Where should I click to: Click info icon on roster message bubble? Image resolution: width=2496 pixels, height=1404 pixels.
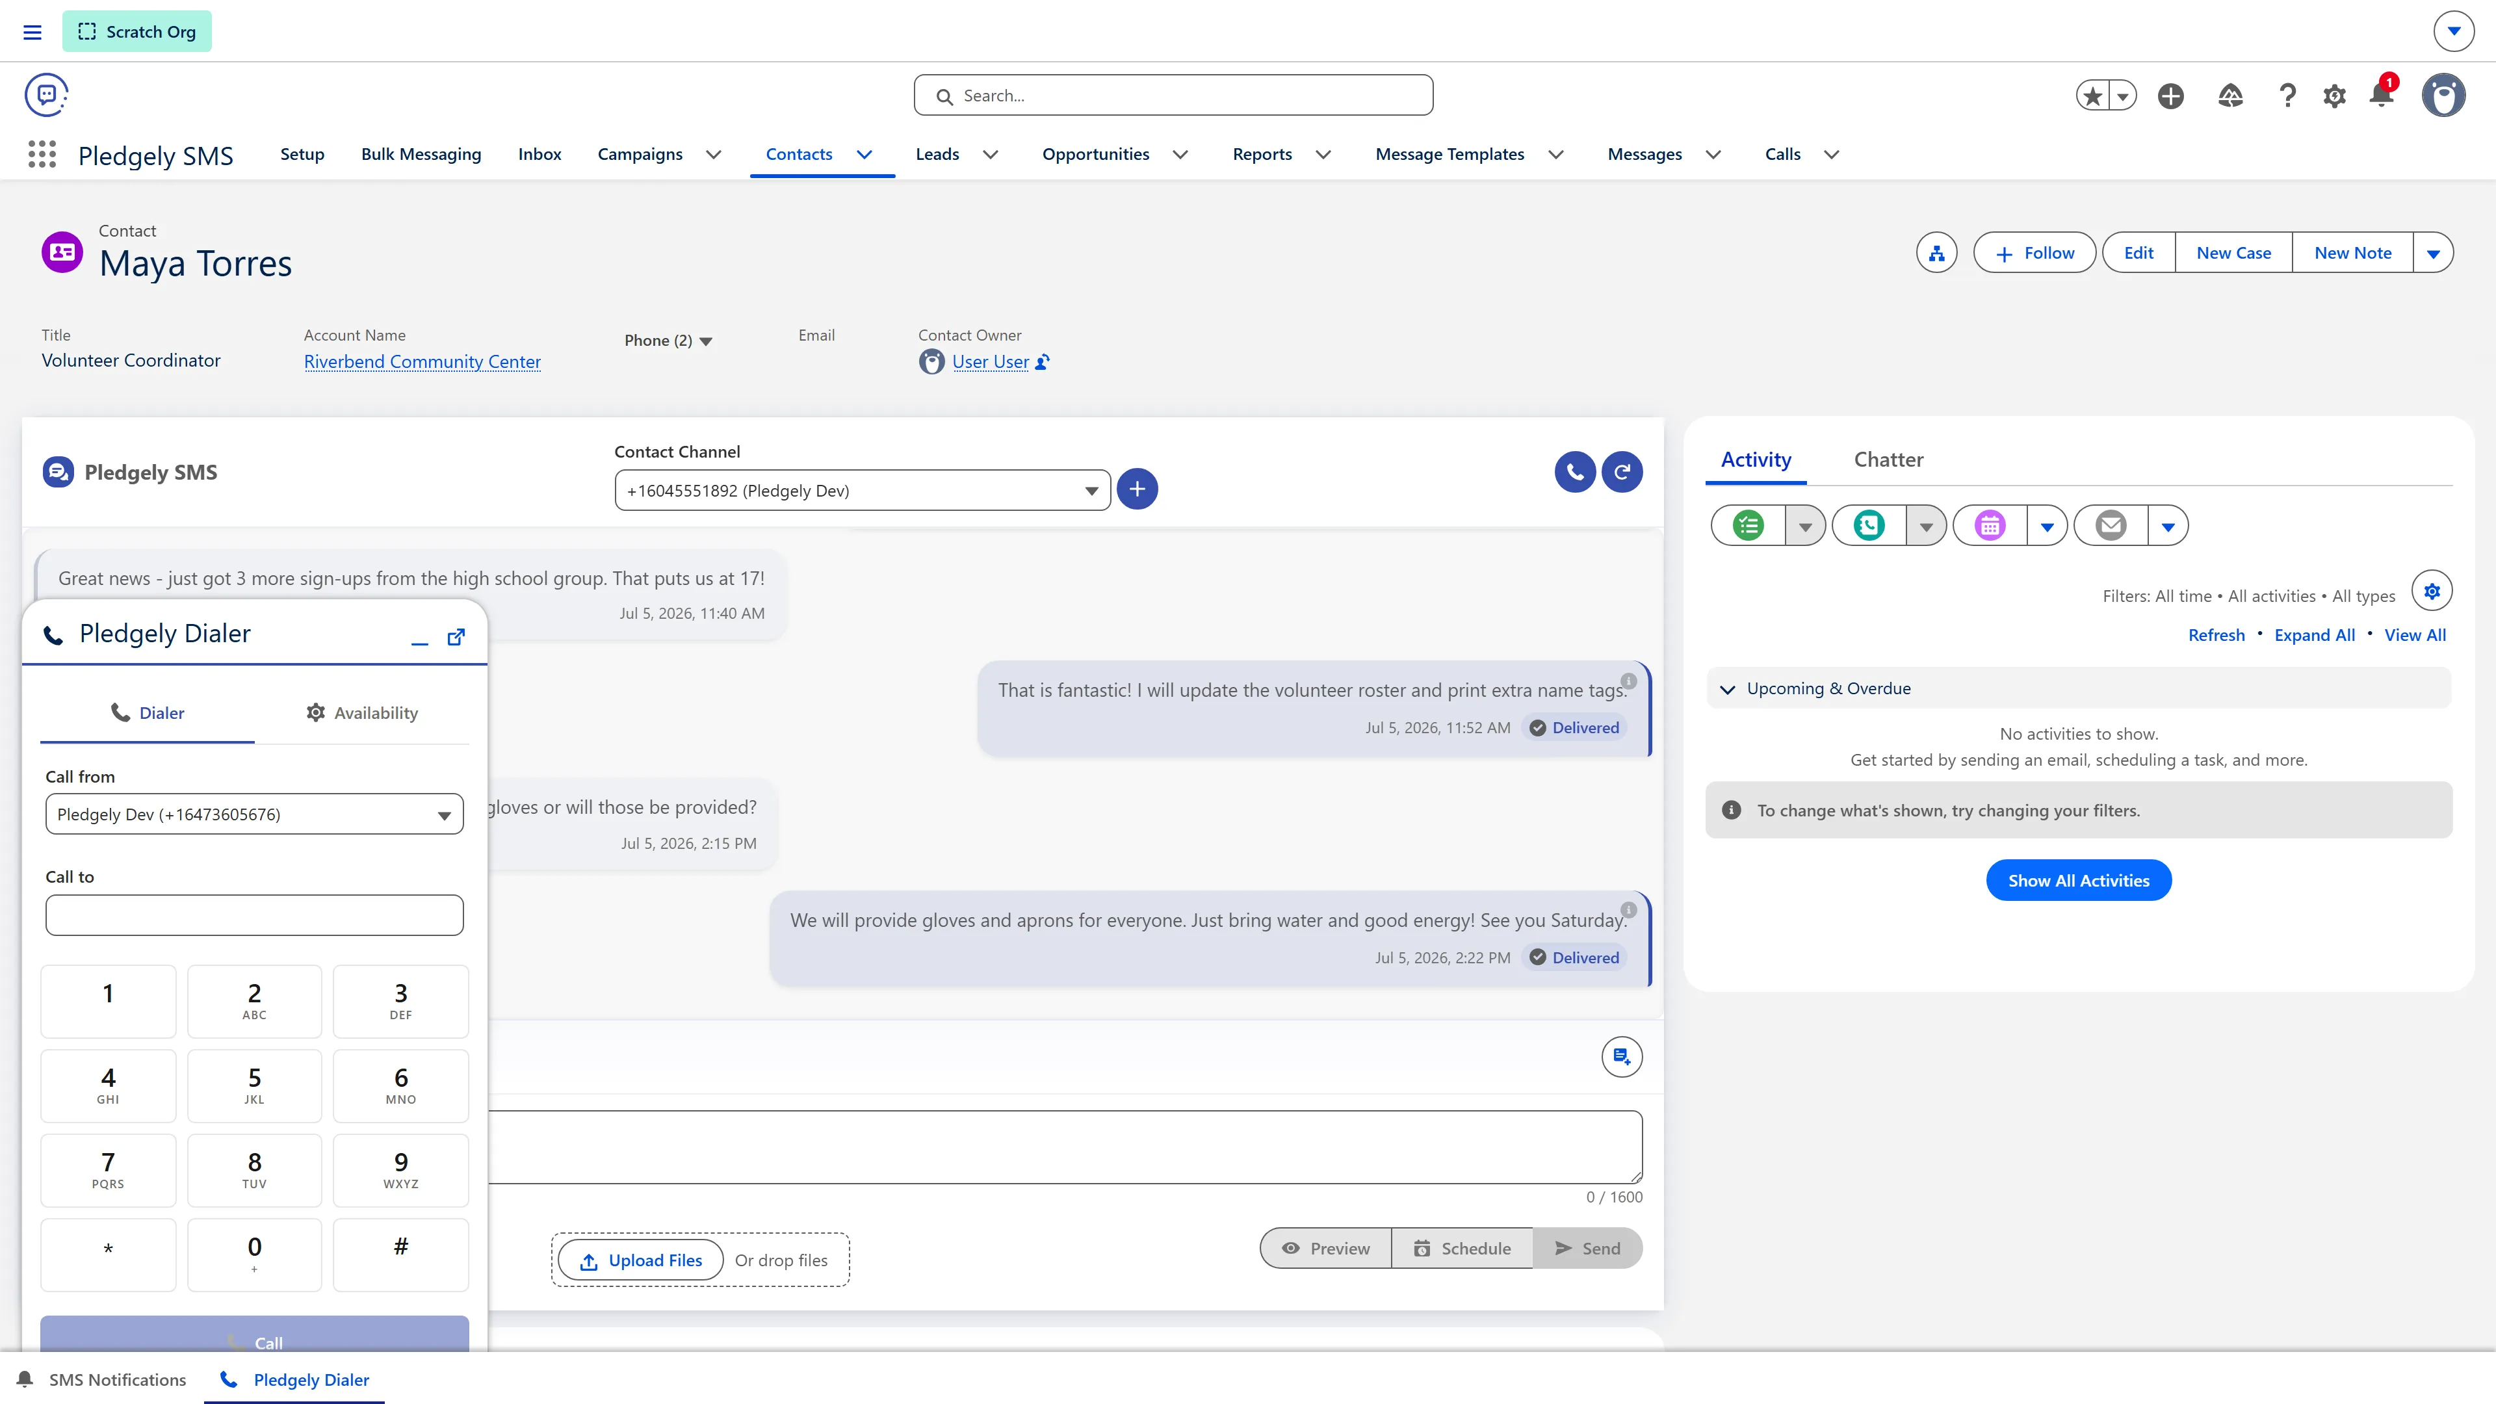pos(1629,680)
